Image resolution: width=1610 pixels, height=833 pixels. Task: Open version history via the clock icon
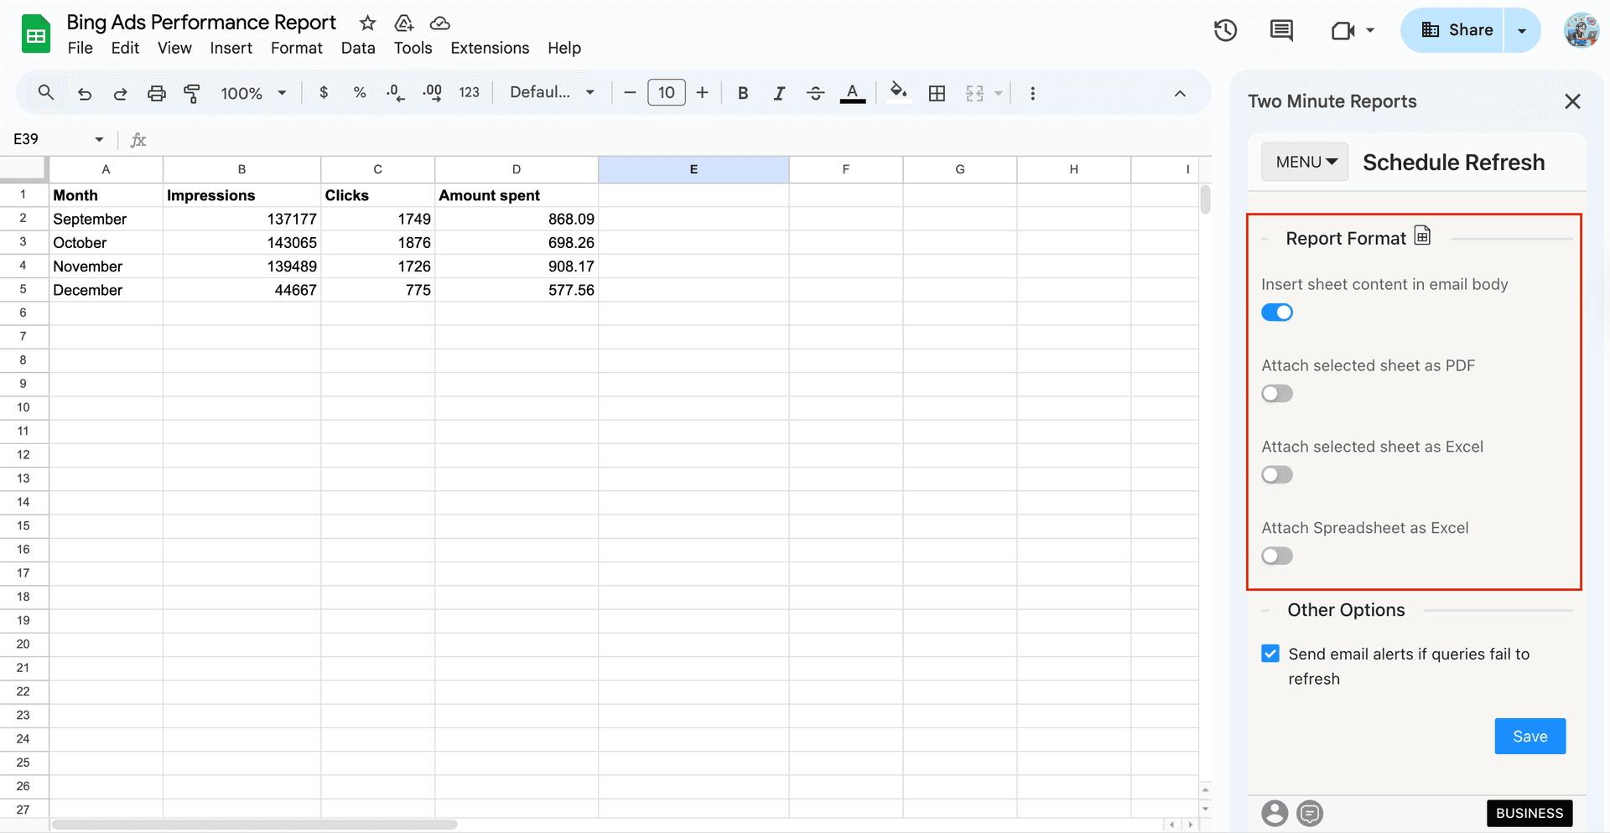coord(1224,30)
